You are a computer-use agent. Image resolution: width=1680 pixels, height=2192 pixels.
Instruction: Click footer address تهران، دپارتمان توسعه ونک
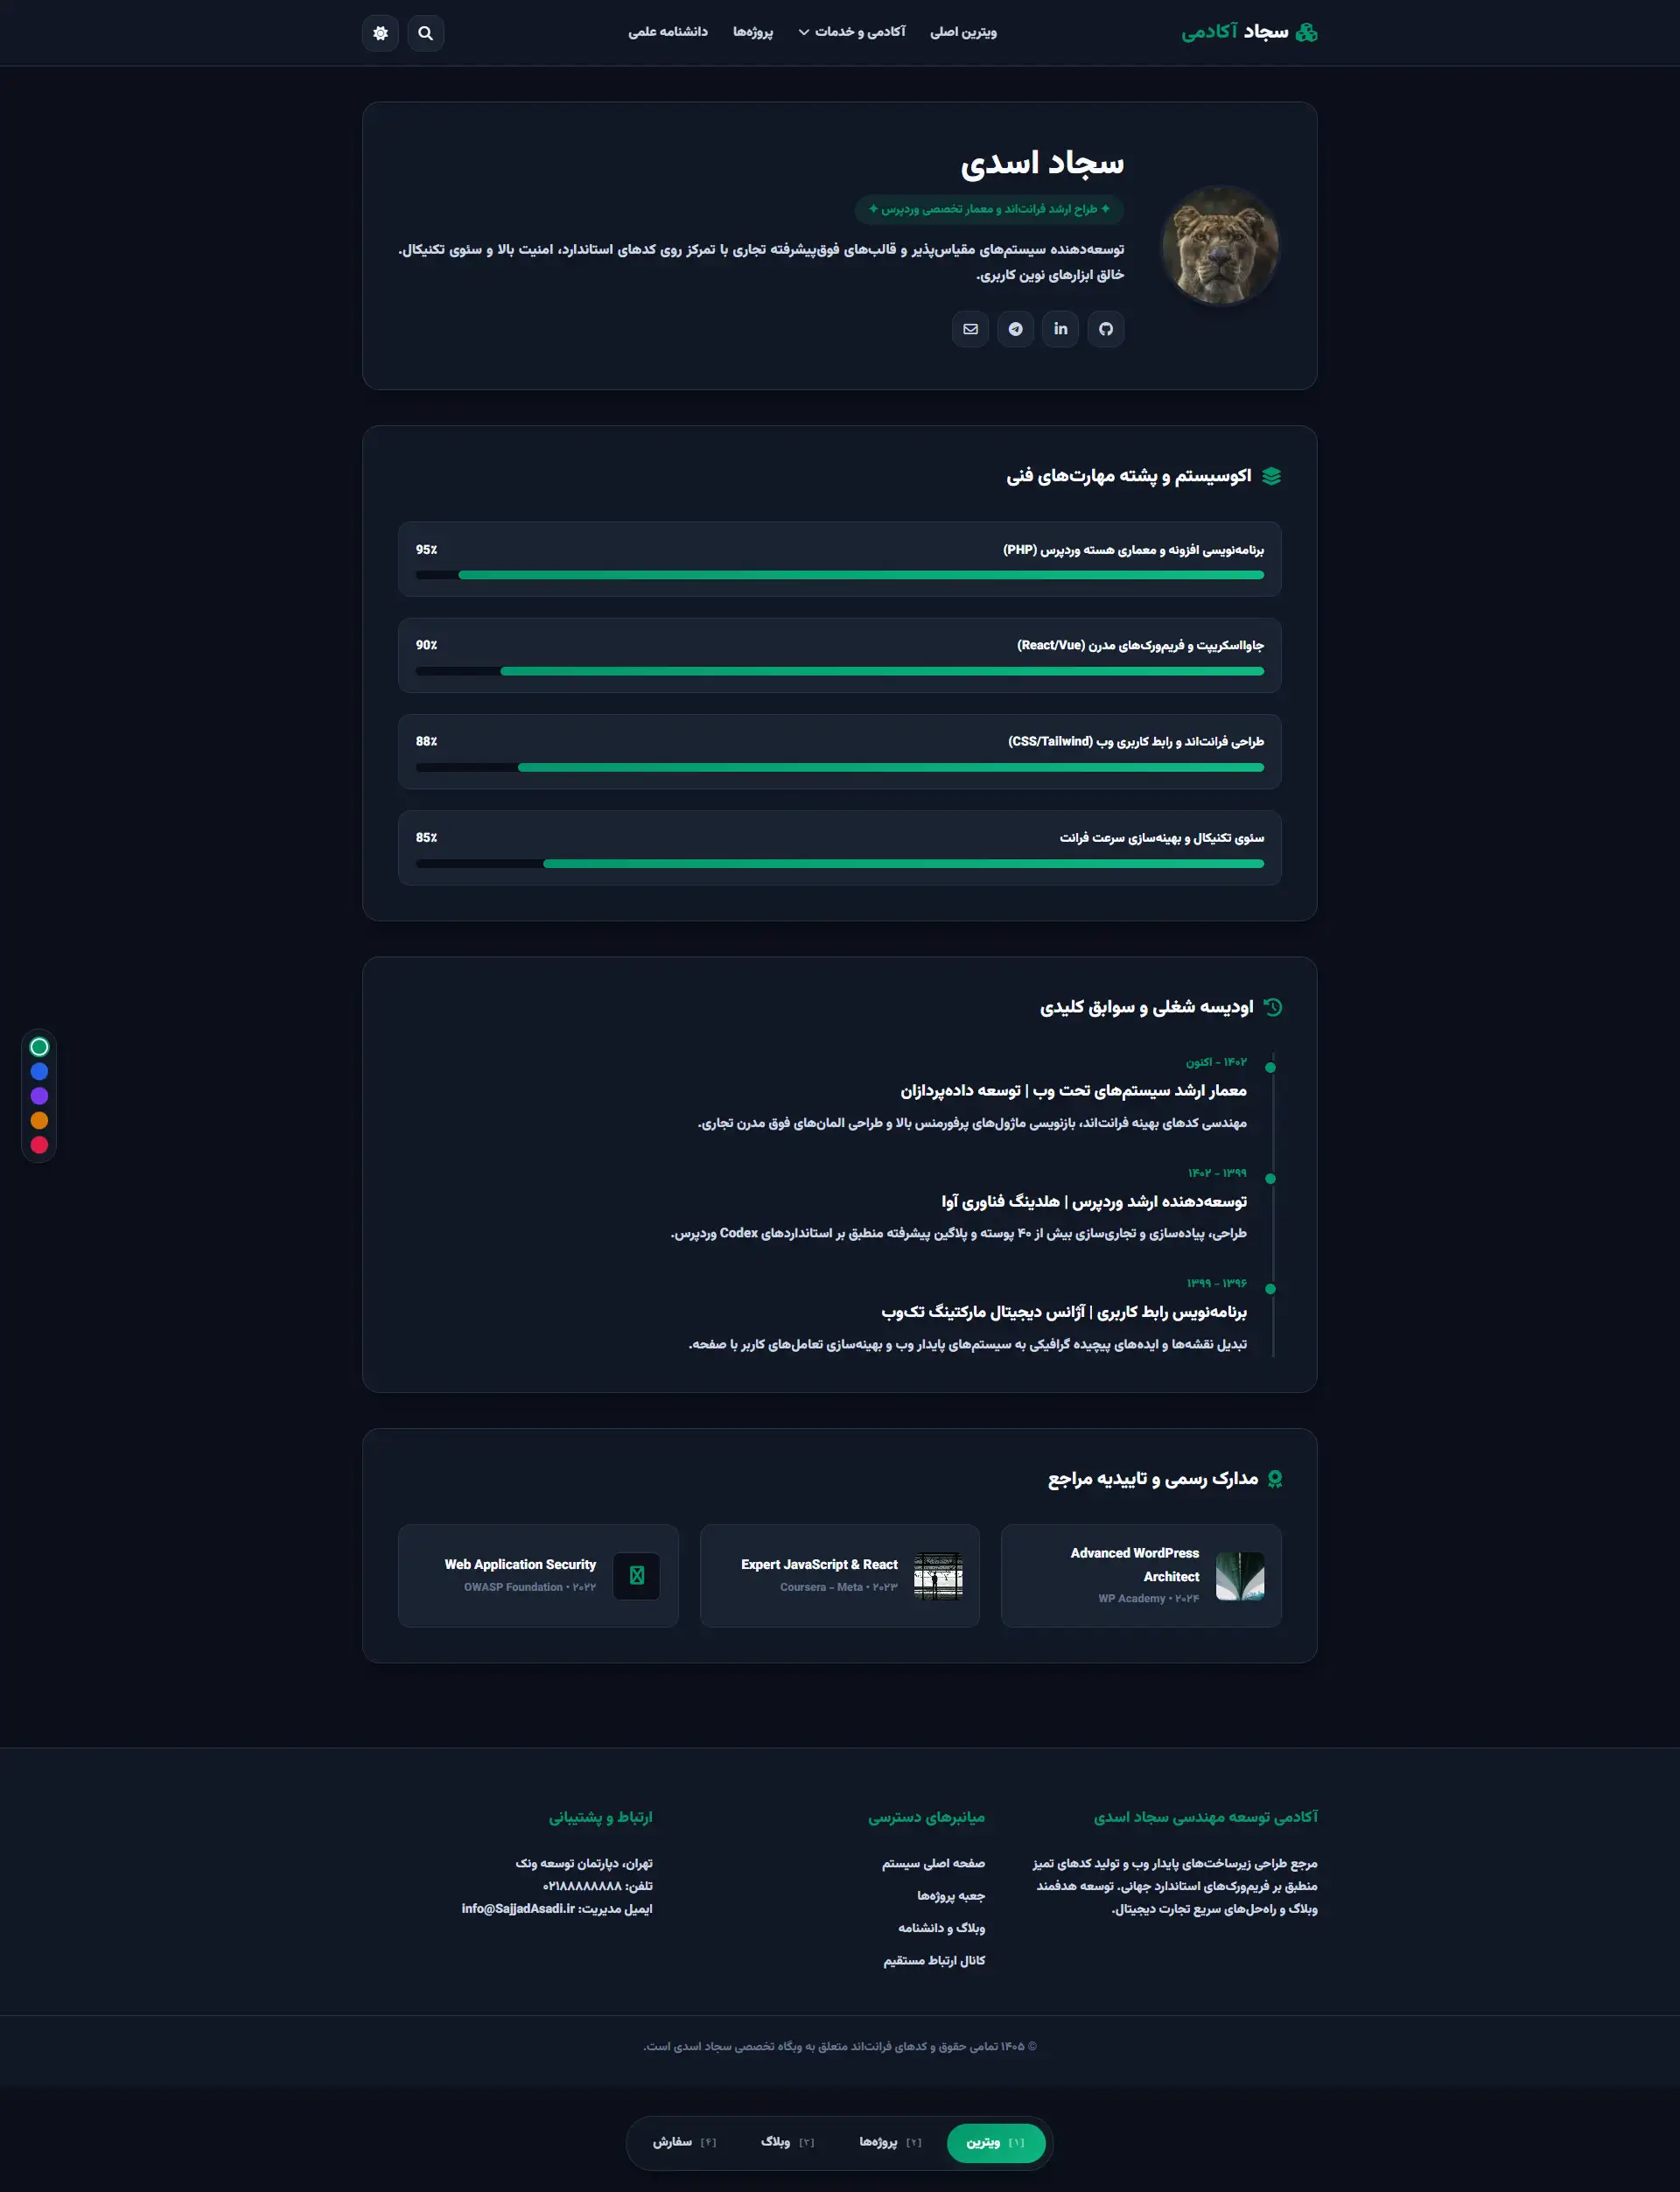point(584,1863)
